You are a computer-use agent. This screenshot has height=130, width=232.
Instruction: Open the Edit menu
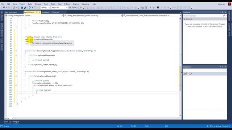[8, 4]
